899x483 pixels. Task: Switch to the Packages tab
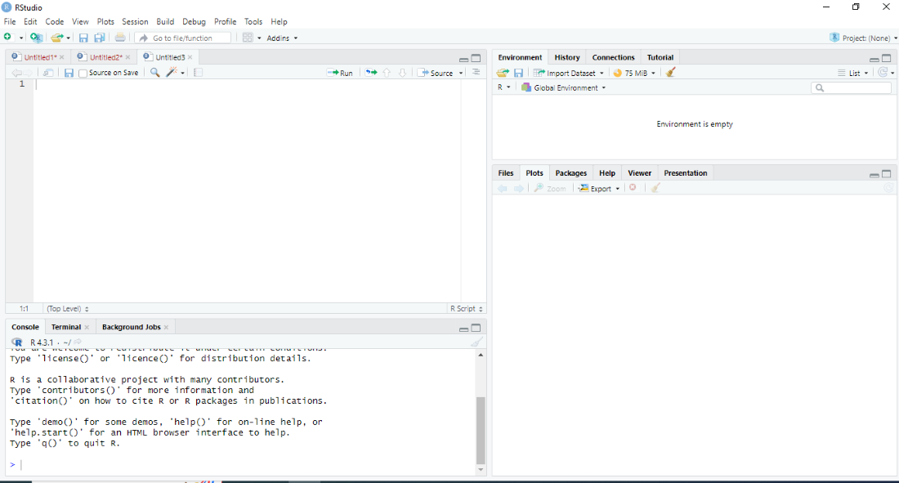pos(570,173)
